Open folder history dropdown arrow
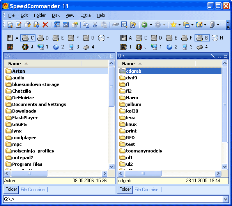232x206 pixels. click(192, 25)
